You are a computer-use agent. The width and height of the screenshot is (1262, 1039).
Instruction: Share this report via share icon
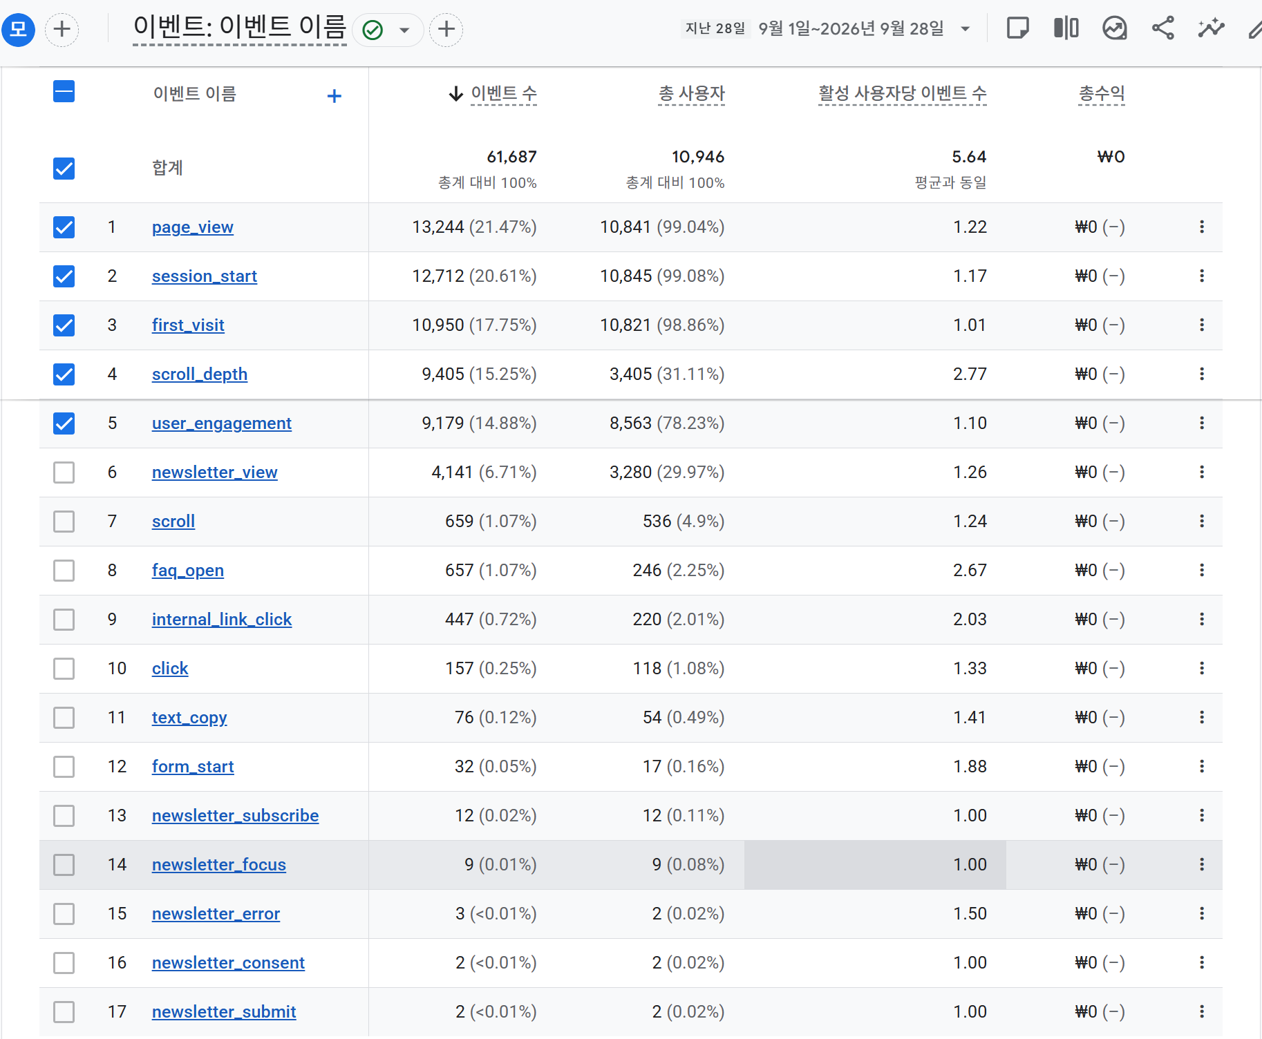click(x=1162, y=28)
